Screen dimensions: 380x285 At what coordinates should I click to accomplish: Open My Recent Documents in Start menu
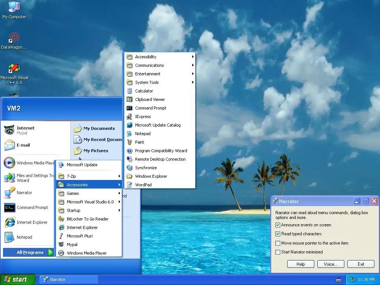pyautogui.click(x=98, y=140)
